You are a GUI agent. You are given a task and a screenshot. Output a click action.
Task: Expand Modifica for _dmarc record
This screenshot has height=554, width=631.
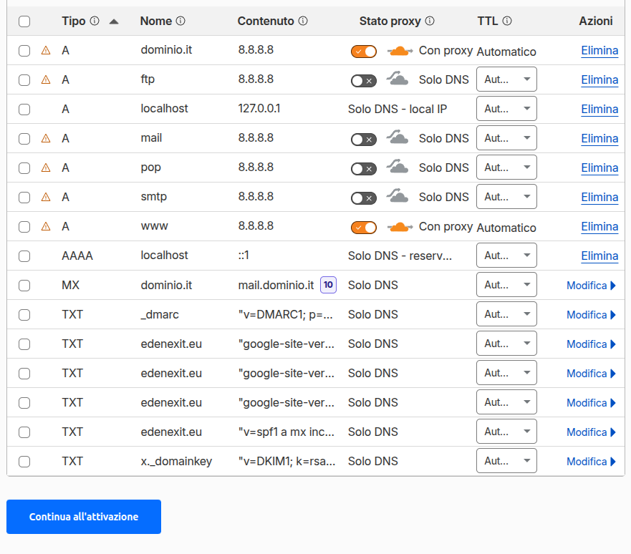pyautogui.click(x=591, y=315)
